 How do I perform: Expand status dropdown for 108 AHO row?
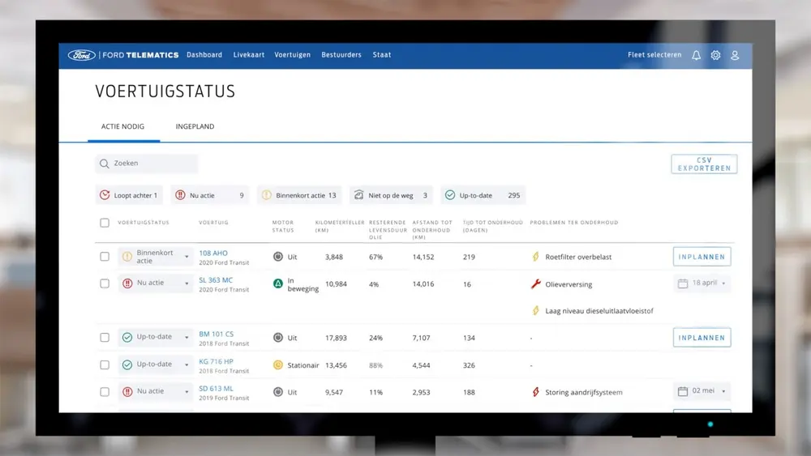tap(187, 257)
